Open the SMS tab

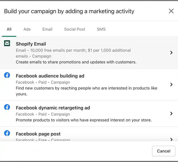pos(101,29)
